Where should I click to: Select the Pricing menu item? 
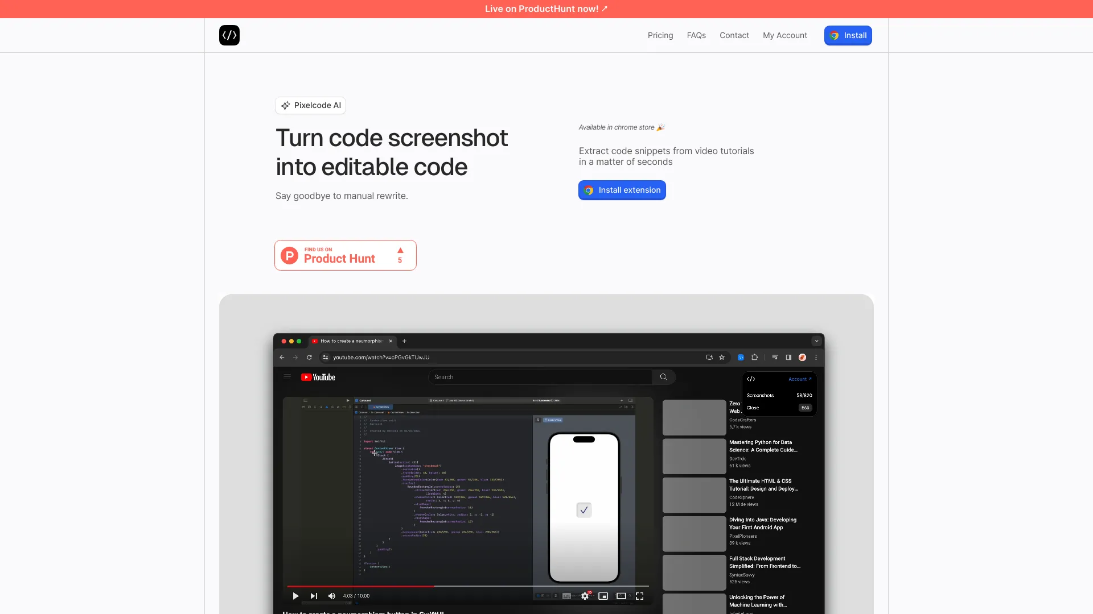(x=660, y=35)
